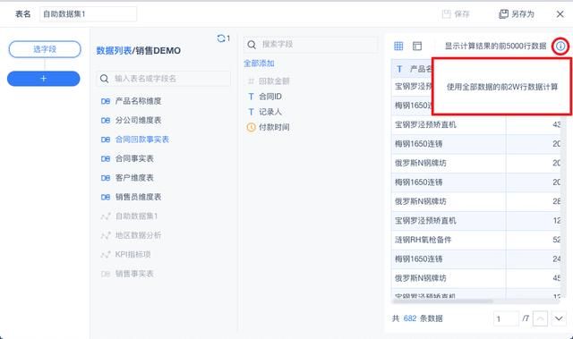This screenshot has height=339, width=573.
Task: Click DB icon of 销售员维度表
Action: (x=106, y=197)
